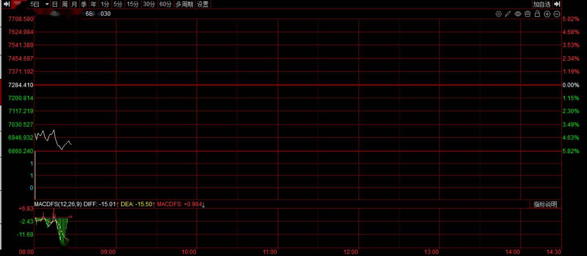Click the 7030.527 price axis label
Viewport: 587px width, 256px height.
[x=21, y=125]
